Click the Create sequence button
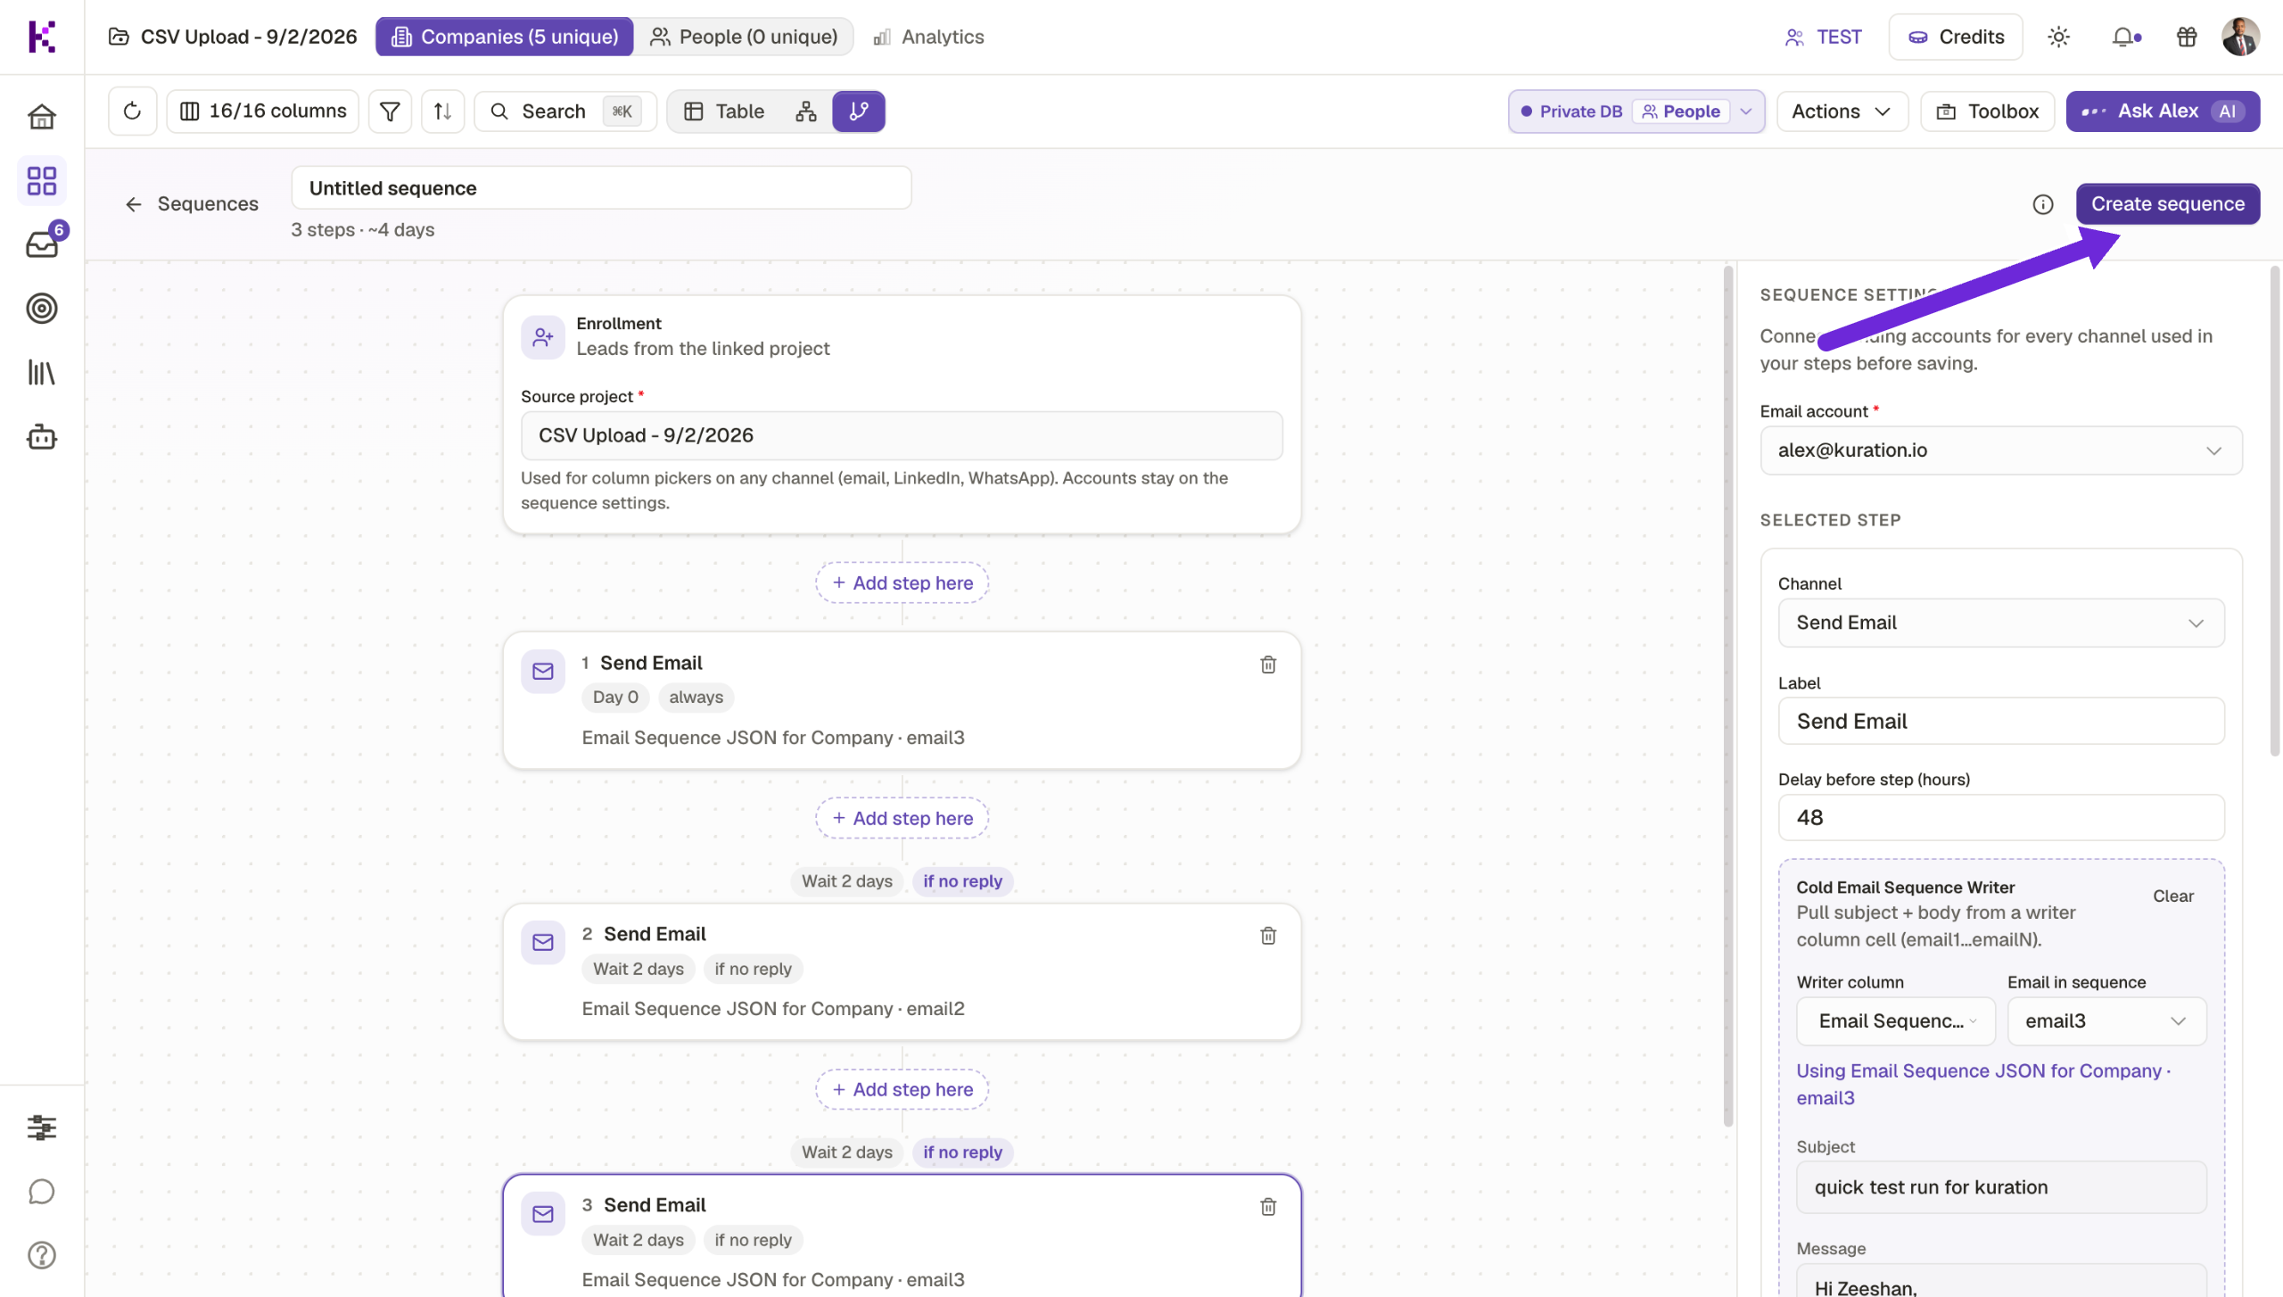 pos(2168,204)
